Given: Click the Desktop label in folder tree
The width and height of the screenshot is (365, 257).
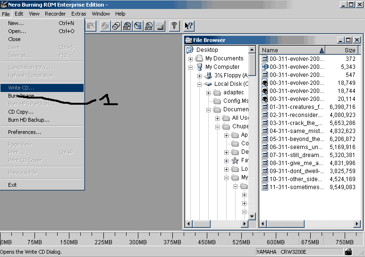Looking at the screenshot, I should 207,50.
